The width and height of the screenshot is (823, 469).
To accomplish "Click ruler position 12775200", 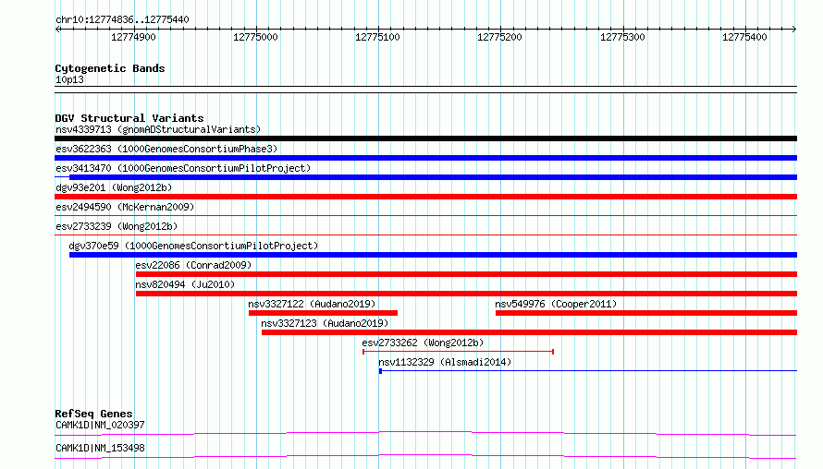I will point(499,37).
